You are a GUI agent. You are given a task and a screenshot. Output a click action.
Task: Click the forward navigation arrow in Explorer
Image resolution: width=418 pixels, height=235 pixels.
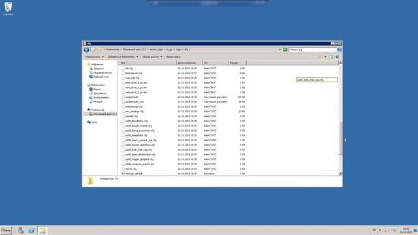click(x=93, y=50)
